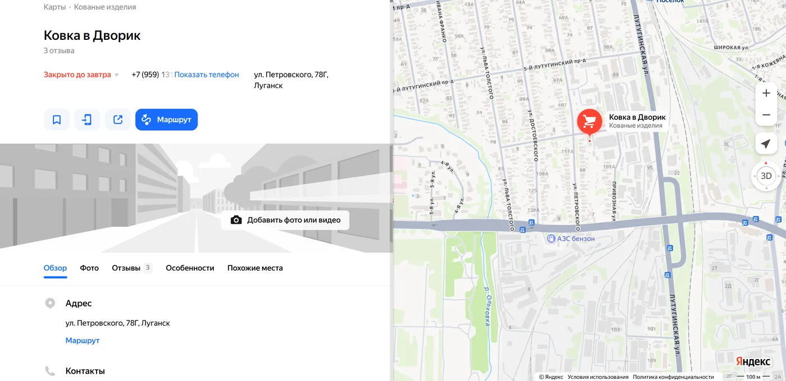Click the Маршрут link under address

coord(83,341)
